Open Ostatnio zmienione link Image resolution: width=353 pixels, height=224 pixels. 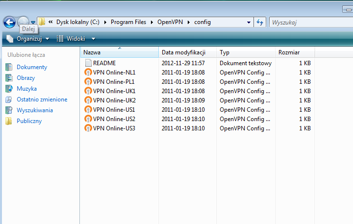(42, 100)
